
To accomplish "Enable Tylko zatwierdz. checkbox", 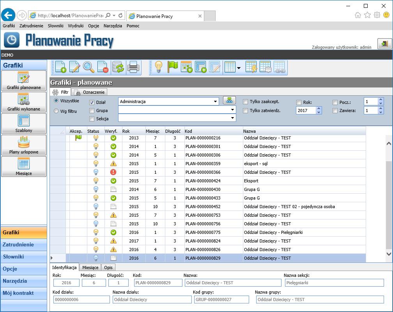I will 245,111.
